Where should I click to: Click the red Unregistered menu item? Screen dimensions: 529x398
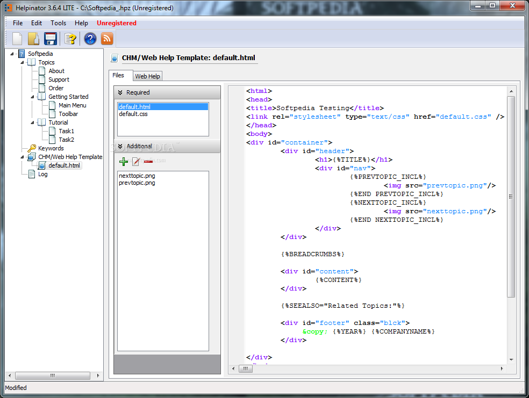[x=117, y=23]
